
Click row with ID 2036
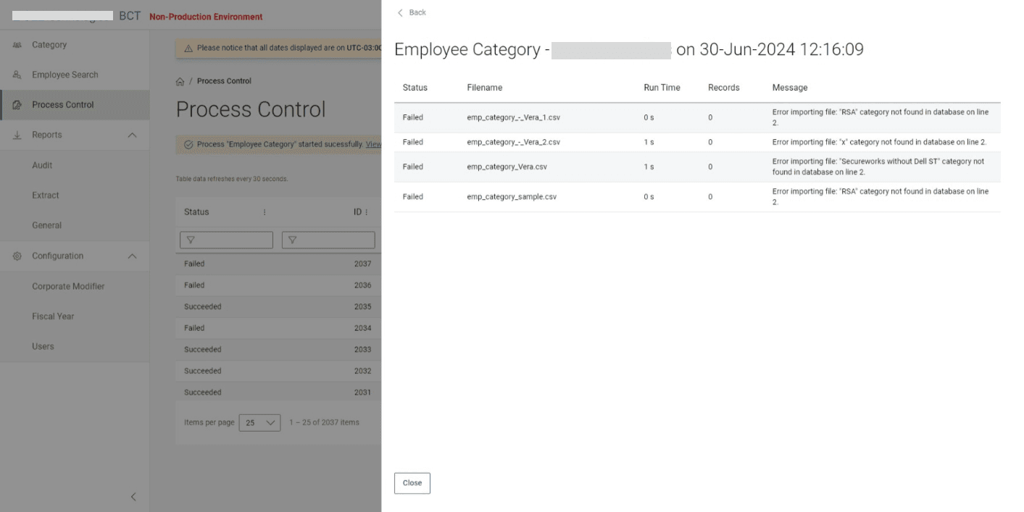(278, 285)
